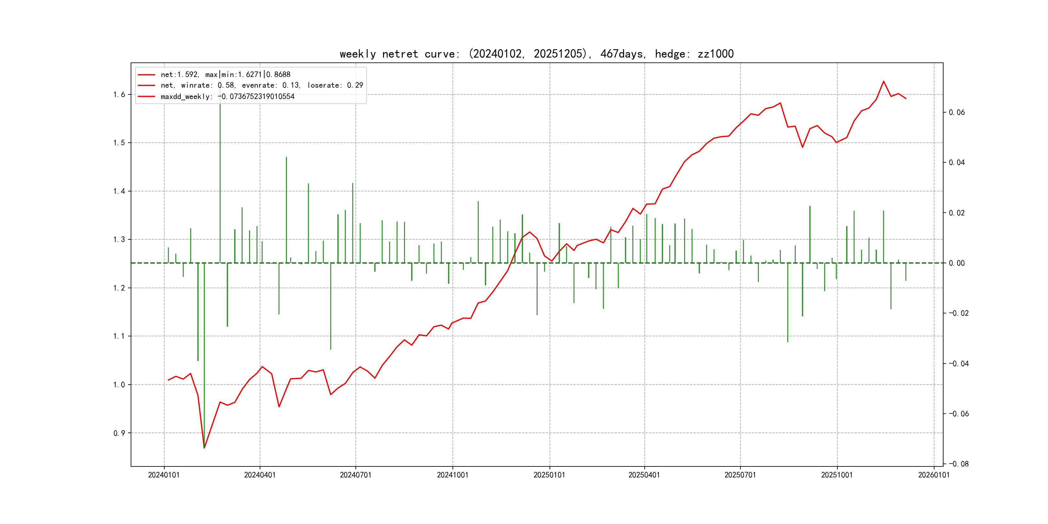1048x524 pixels.
Task: Click the 20250401 x-axis label
Action: 644,475
